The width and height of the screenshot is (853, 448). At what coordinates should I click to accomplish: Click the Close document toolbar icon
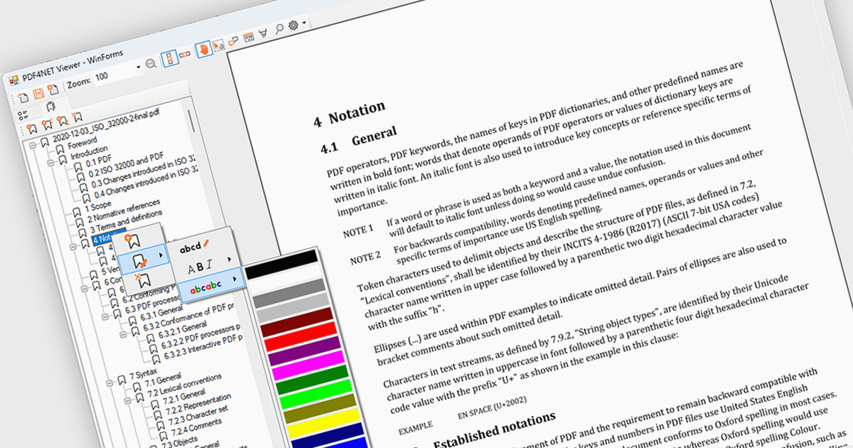(53, 90)
